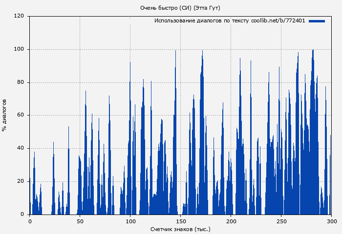Click the x-axis tick label 100
342x234 pixels.
click(130, 221)
